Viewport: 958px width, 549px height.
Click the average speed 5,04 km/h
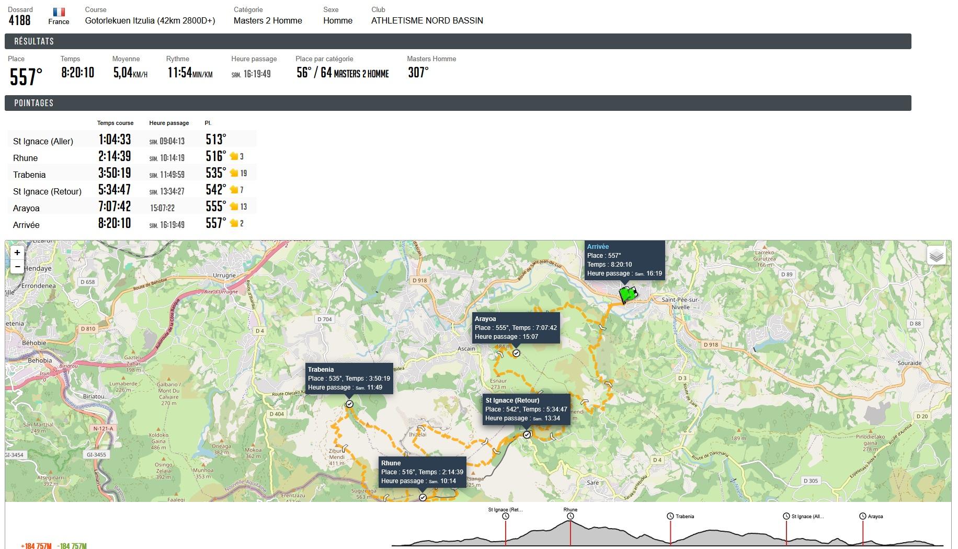130,73
